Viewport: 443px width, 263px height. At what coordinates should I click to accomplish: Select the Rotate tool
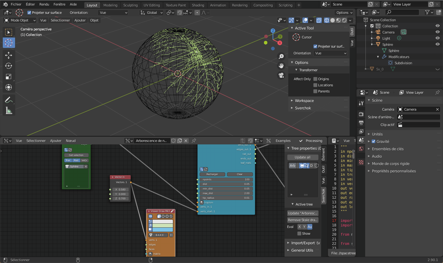click(x=9, y=66)
